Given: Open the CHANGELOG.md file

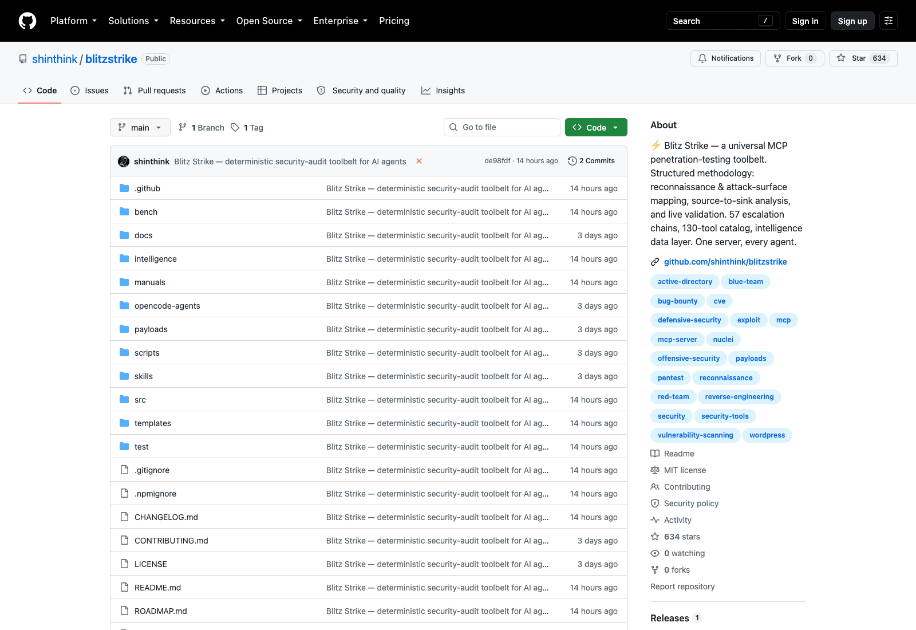Looking at the screenshot, I should [166, 517].
